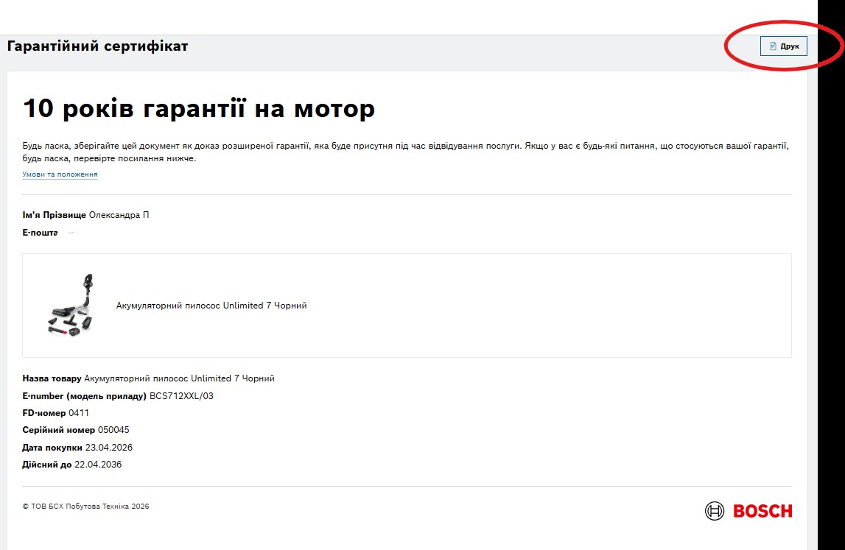Viewport: 845px width, 550px height.
Task: Click the intro paragraph about extended warranty
Action: (405, 152)
